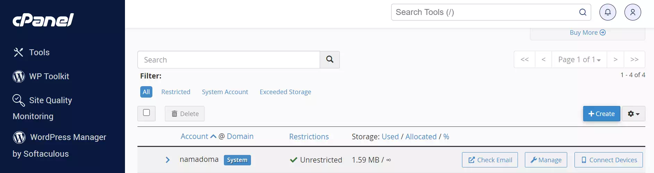Filter by Exceeded Storage
The image size is (654, 173).
285,92
